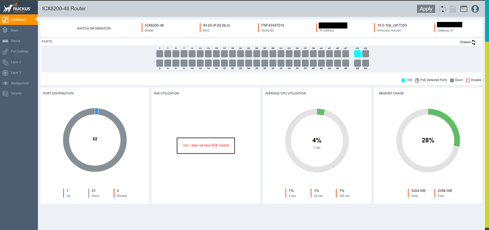Click the Apply button
489x230 pixels.
pyautogui.click(x=426, y=9)
